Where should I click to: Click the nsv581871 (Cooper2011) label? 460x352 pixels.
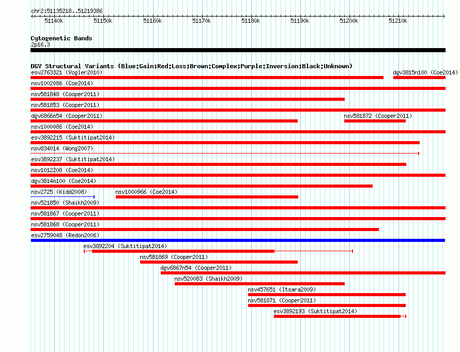tap(282, 300)
